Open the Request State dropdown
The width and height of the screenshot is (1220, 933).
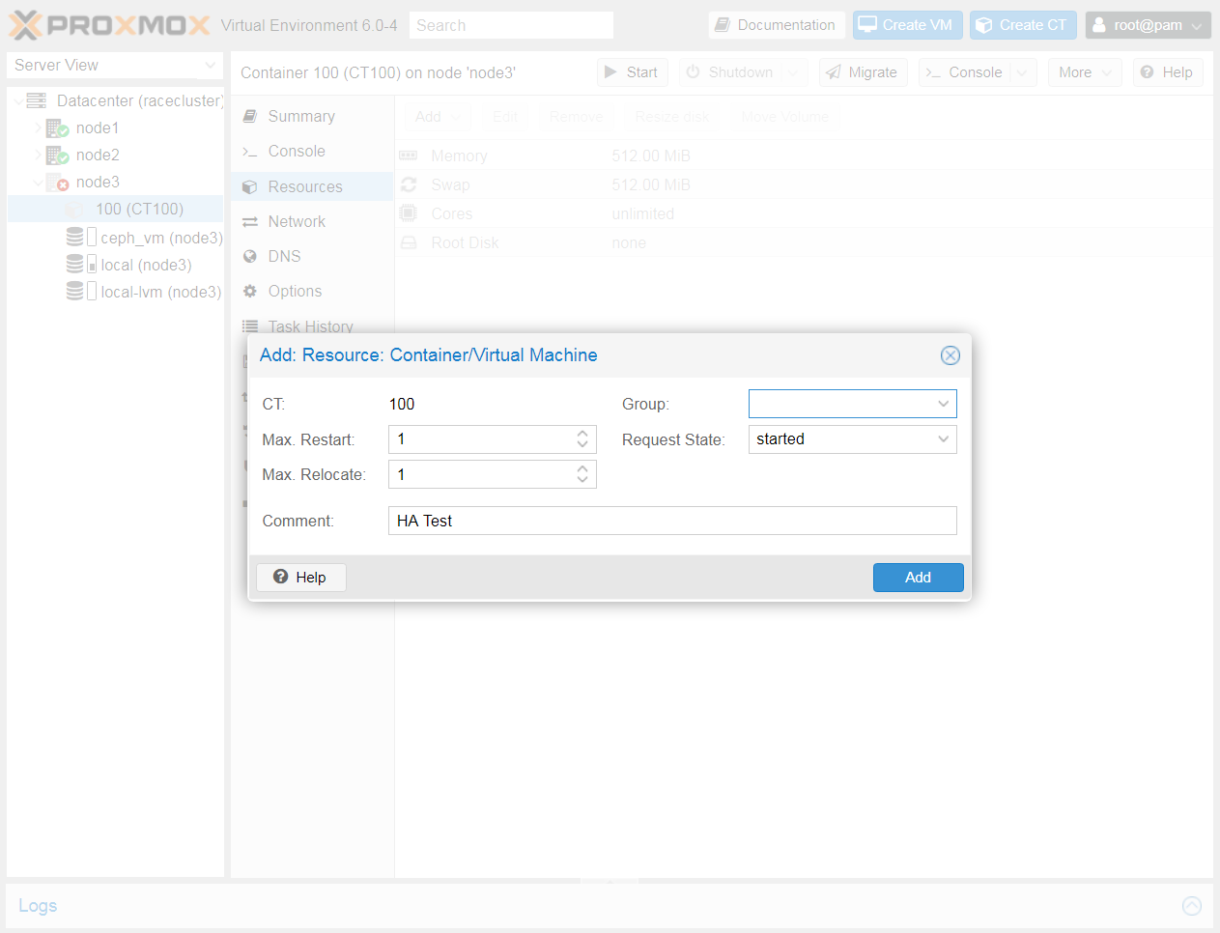coord(943,439)
